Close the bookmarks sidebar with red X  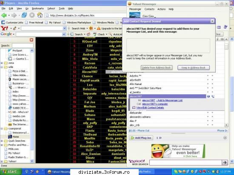tap(31, 40)
